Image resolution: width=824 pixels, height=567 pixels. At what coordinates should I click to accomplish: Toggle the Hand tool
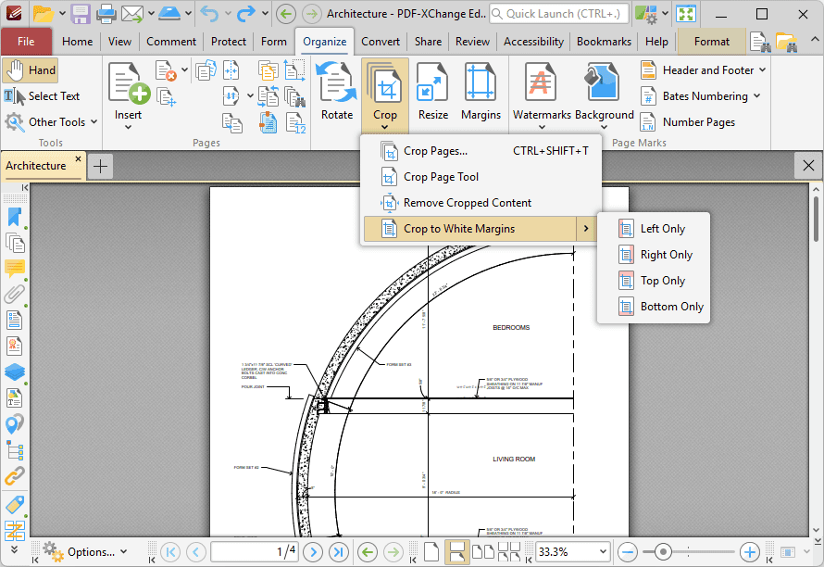coord(31,70)
